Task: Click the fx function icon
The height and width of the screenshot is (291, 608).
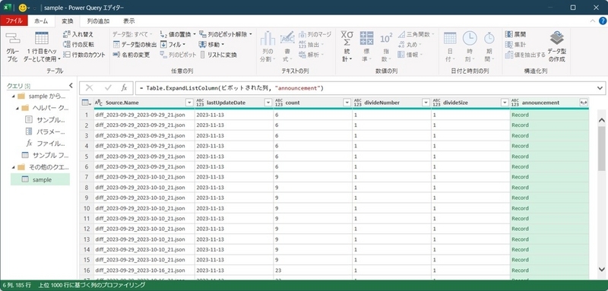Action: point(124,88)
